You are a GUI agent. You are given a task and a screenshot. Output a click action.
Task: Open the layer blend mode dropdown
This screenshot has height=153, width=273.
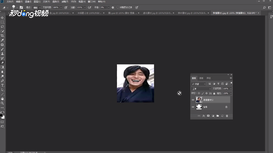pos(201,88)
